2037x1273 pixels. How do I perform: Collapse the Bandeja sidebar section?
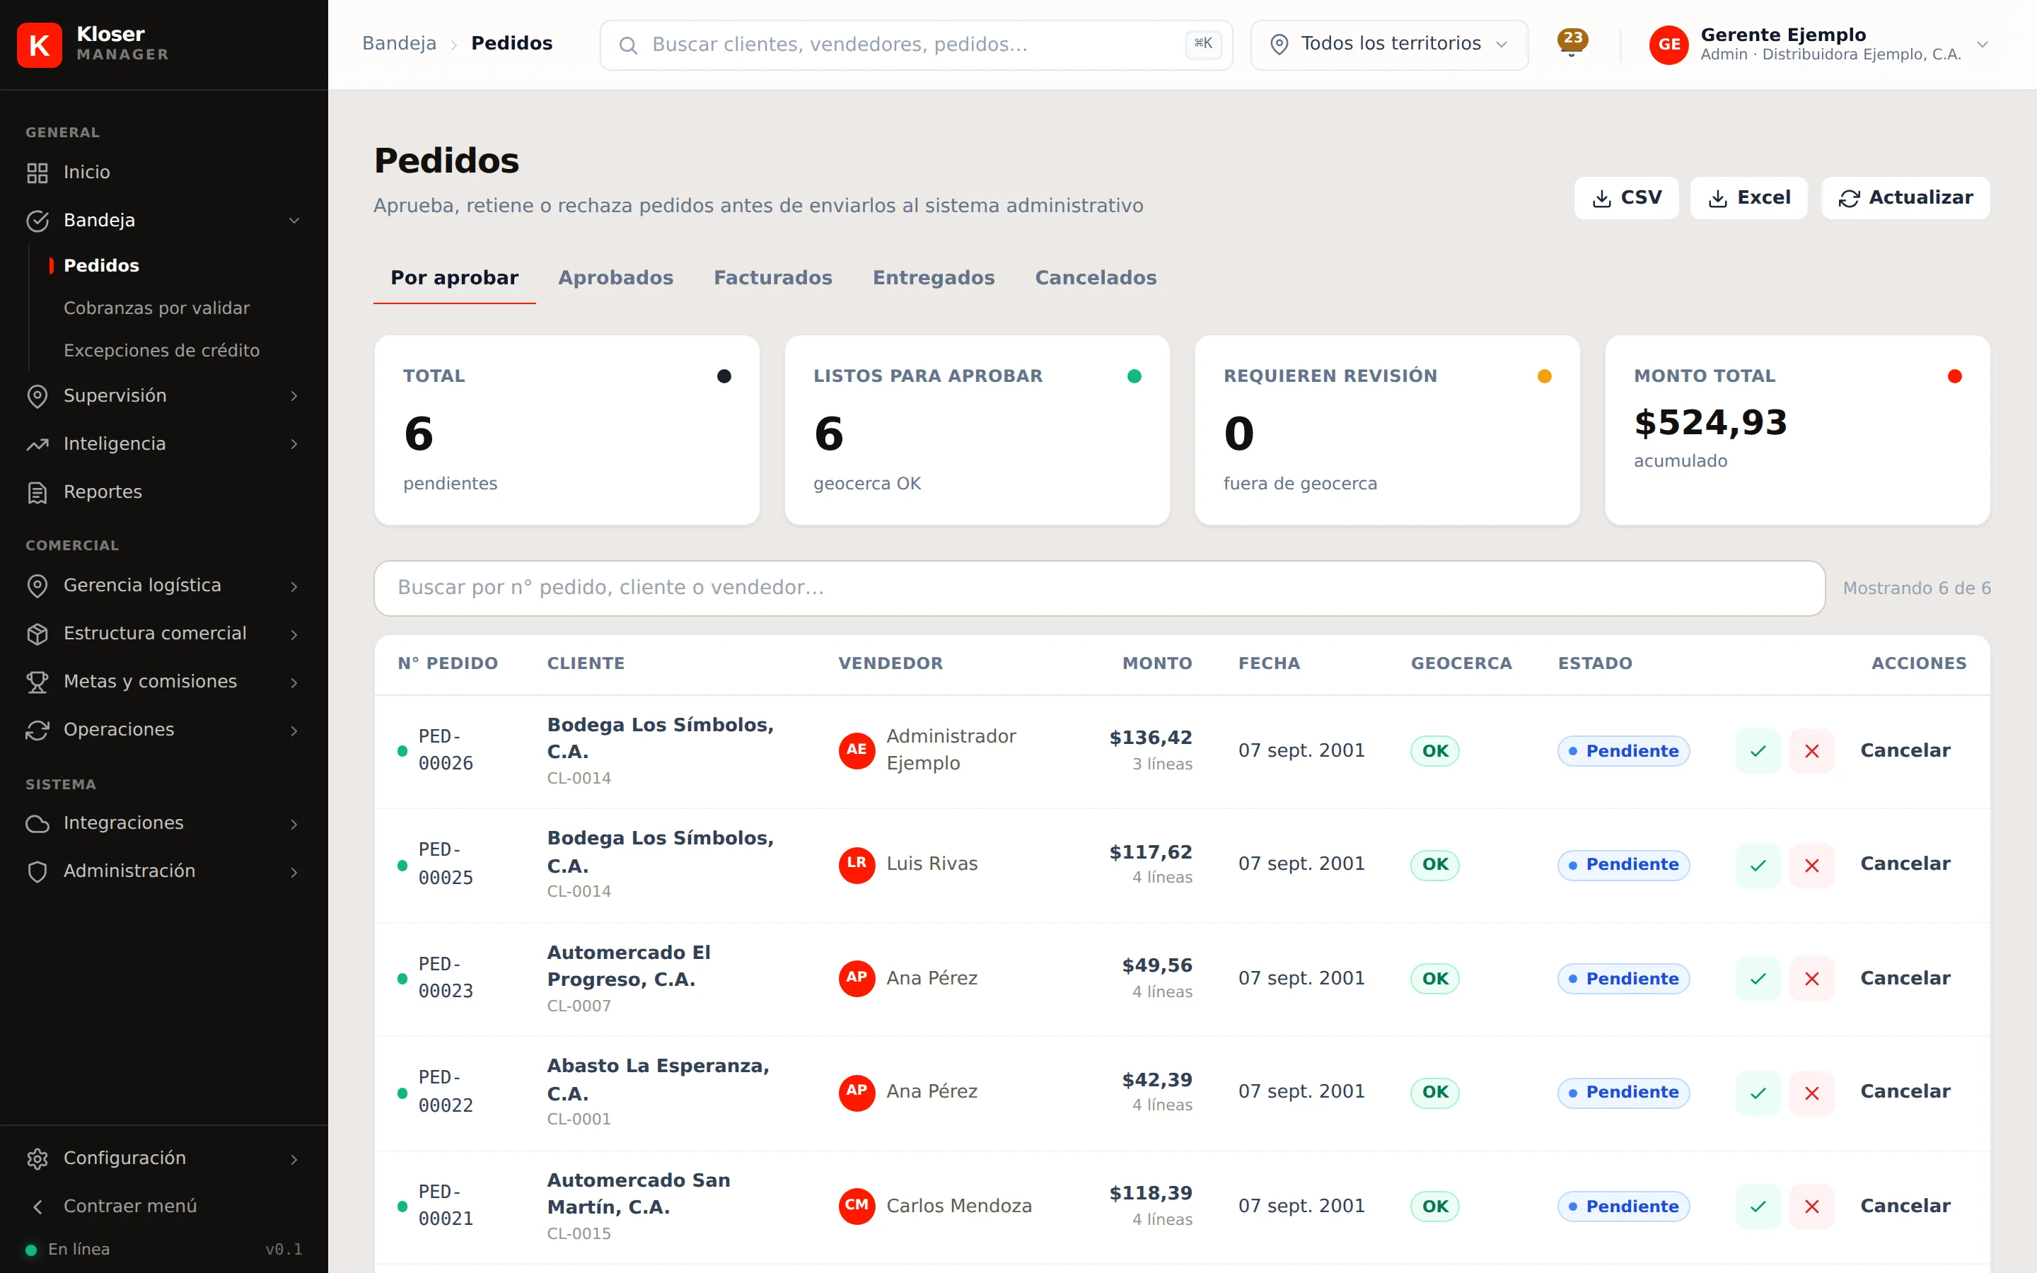point(164,221)
